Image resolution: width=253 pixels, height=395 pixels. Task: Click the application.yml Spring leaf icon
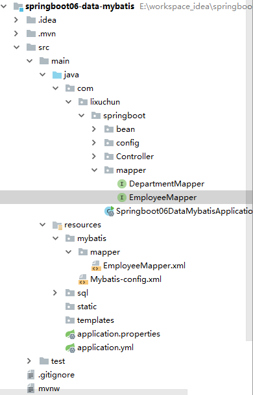click(70, 348)
